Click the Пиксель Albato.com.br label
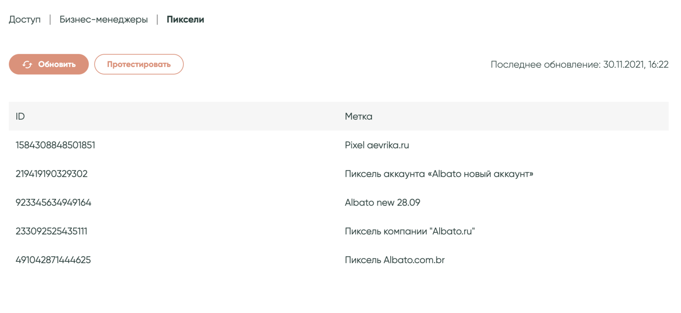Viewport: 681px width, 313px height. coord(395,260)
